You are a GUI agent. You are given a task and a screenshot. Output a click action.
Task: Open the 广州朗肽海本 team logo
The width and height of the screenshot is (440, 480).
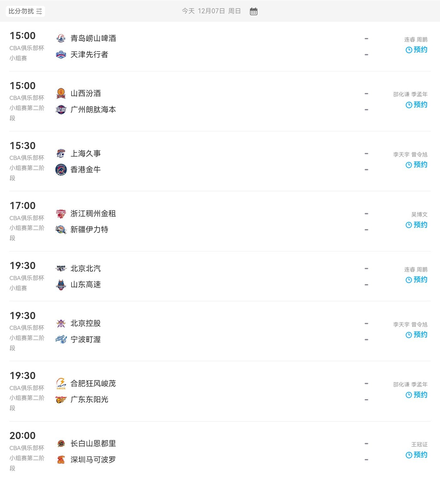point(61,110)
